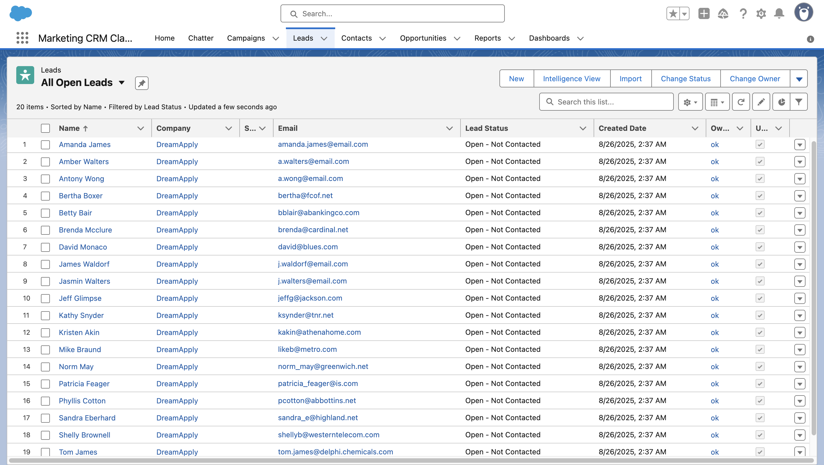The width and height of the screenshot is (824, 465).
Task: Select the James Waldorf row checkbox
Action: [x=45, y=264]
